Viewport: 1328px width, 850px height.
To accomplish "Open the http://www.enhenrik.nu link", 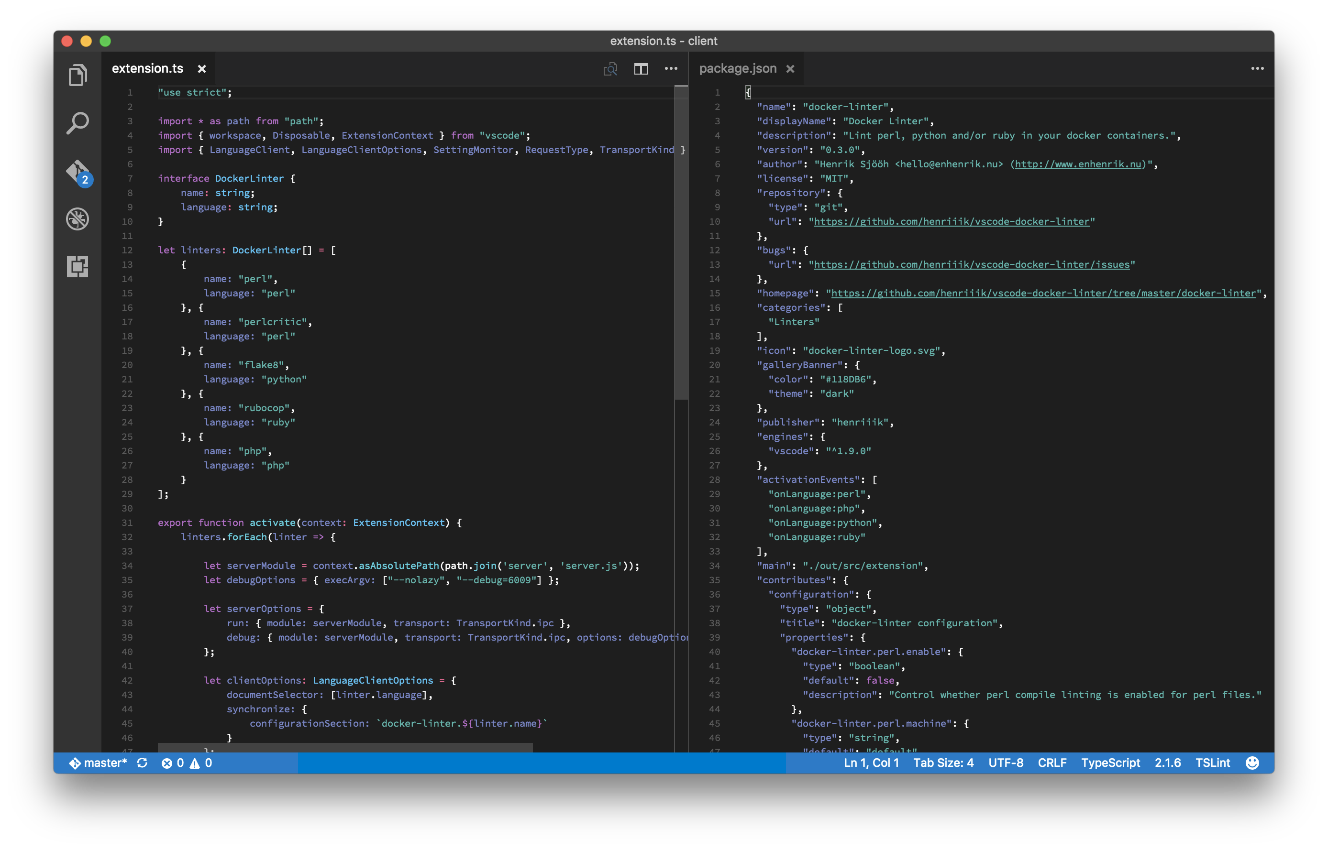I will click(1077, 164).
